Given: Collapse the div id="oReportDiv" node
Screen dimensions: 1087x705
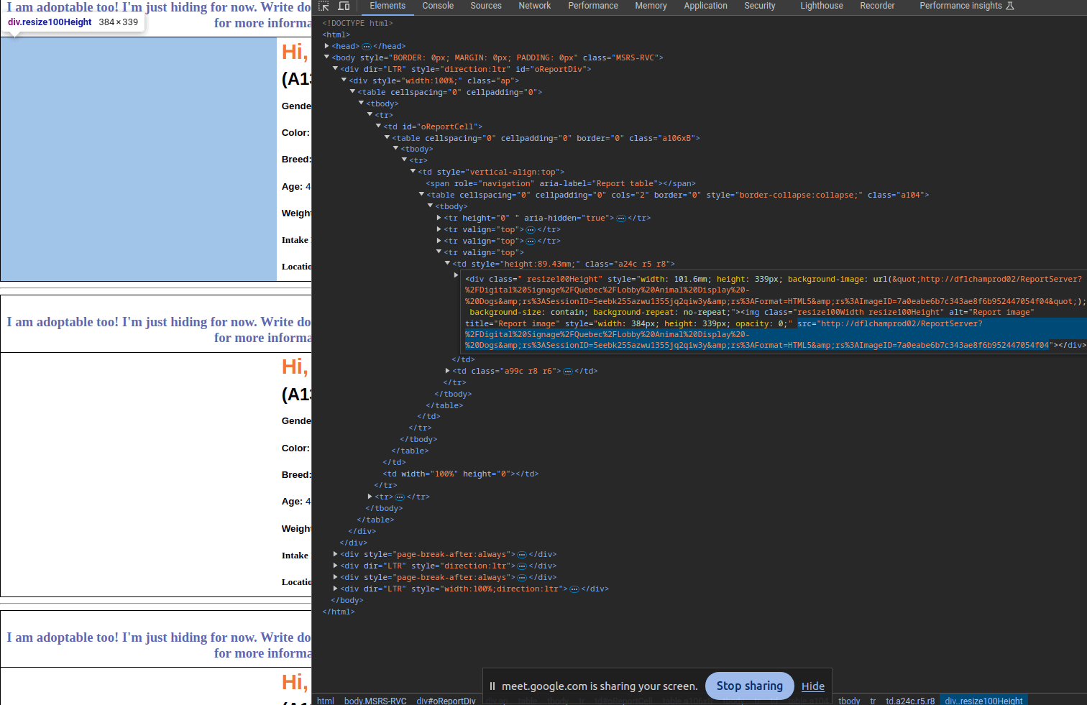Looking at the screenshot, I should [336, 69].
